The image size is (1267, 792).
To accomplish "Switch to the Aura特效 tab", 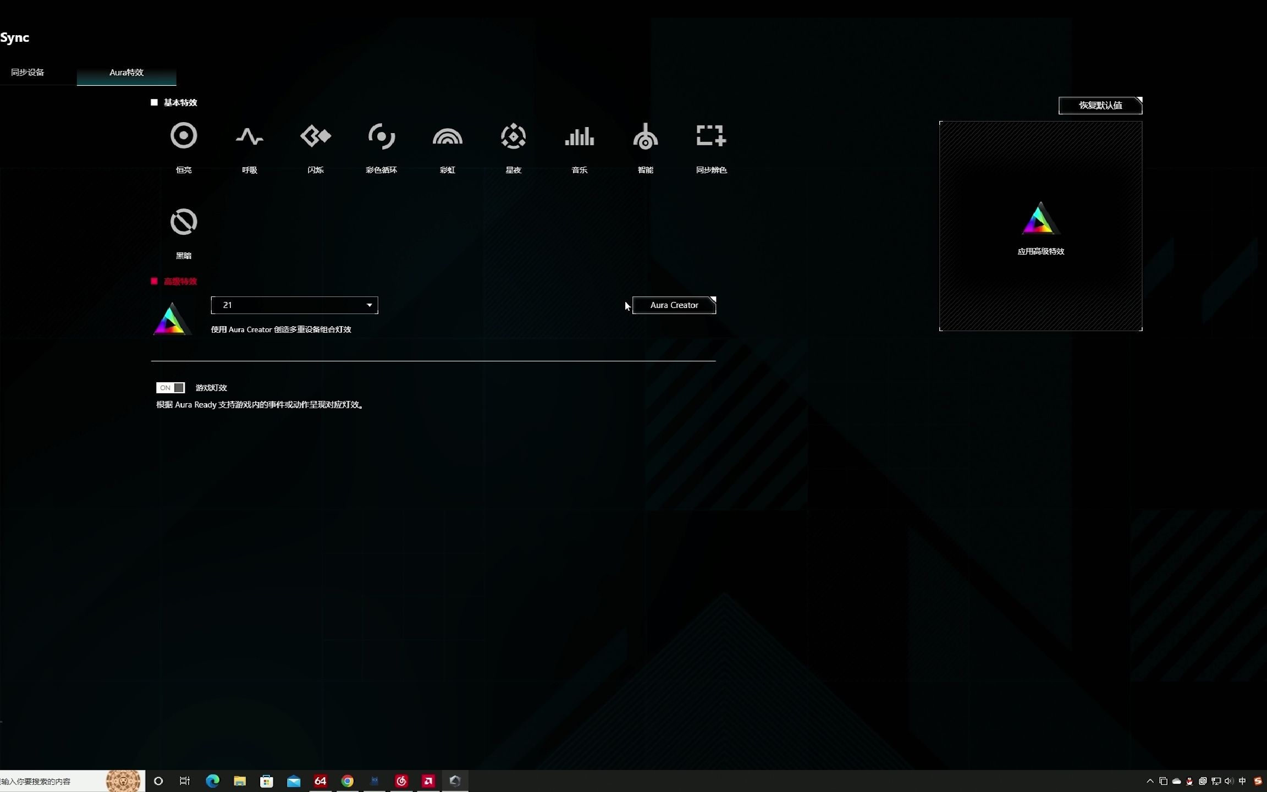I will pyautogui.click(x=126, y=73).
